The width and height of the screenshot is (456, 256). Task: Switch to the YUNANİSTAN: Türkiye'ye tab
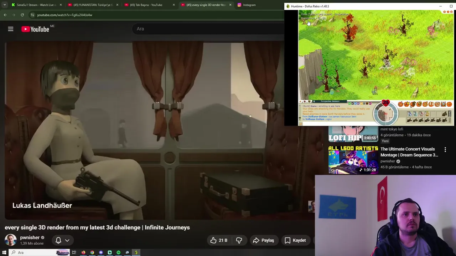click(93, 5)
